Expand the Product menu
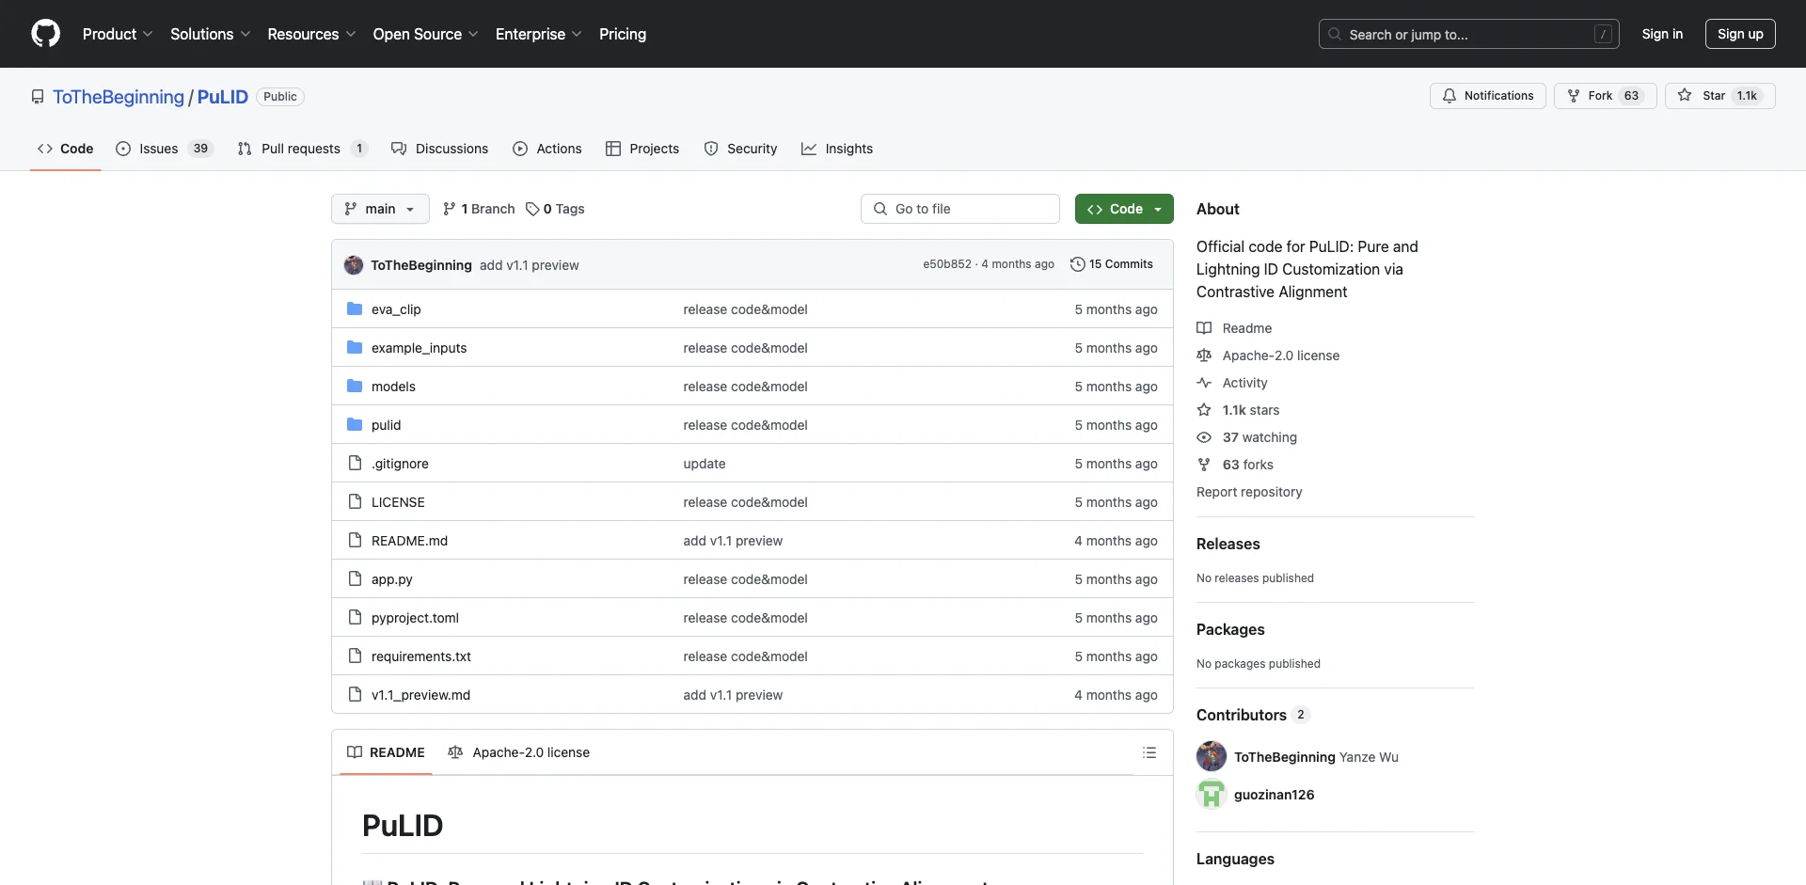Image resolution: width=1806 pixels, height=885 pixels. pos(118,34)
